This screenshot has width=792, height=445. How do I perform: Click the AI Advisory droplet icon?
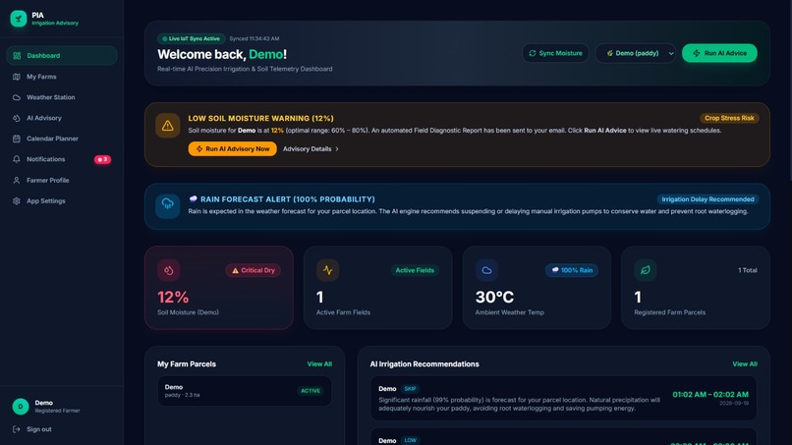[x=17, y=118]
